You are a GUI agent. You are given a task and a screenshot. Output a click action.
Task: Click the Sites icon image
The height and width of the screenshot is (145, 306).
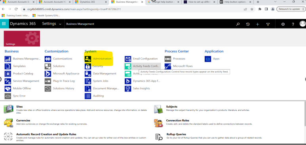click(8, 109)
